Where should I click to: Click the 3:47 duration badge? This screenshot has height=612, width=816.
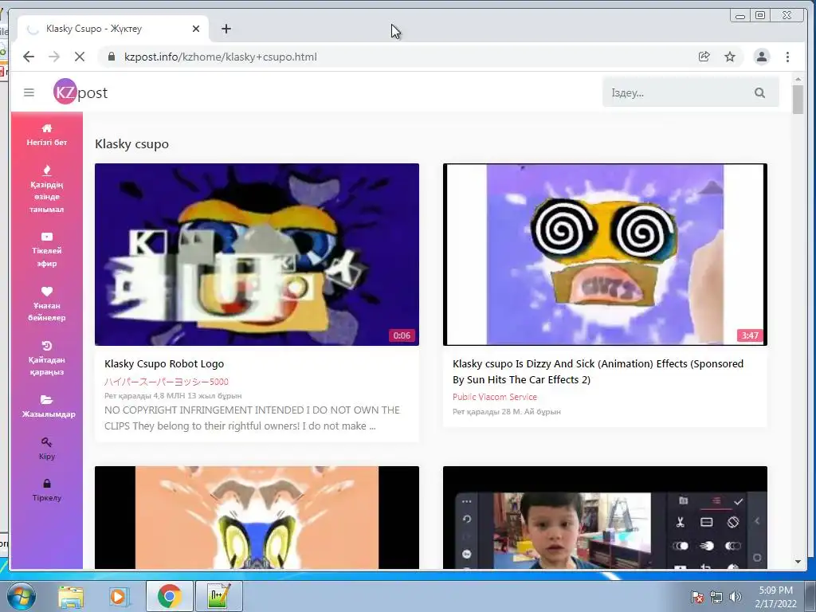[x=750, y=335]
